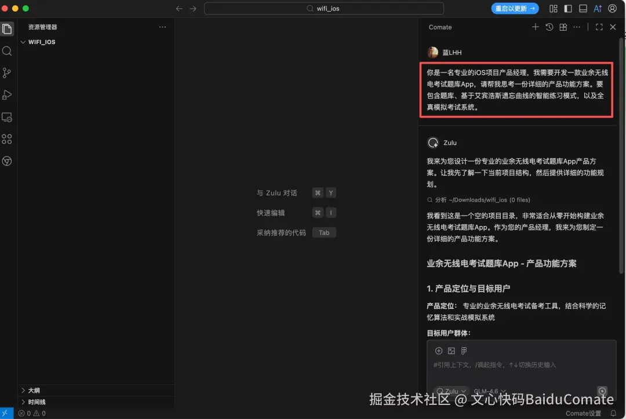Open the Source Control view
626x419 pixels.
[7, 72]
